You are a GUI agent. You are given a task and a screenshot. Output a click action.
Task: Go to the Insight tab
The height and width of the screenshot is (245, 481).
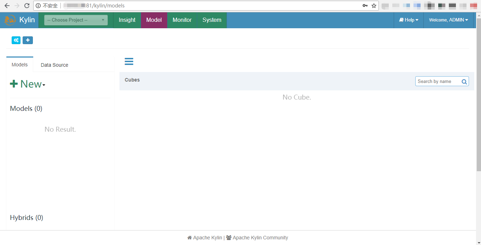tap(127, 20)
